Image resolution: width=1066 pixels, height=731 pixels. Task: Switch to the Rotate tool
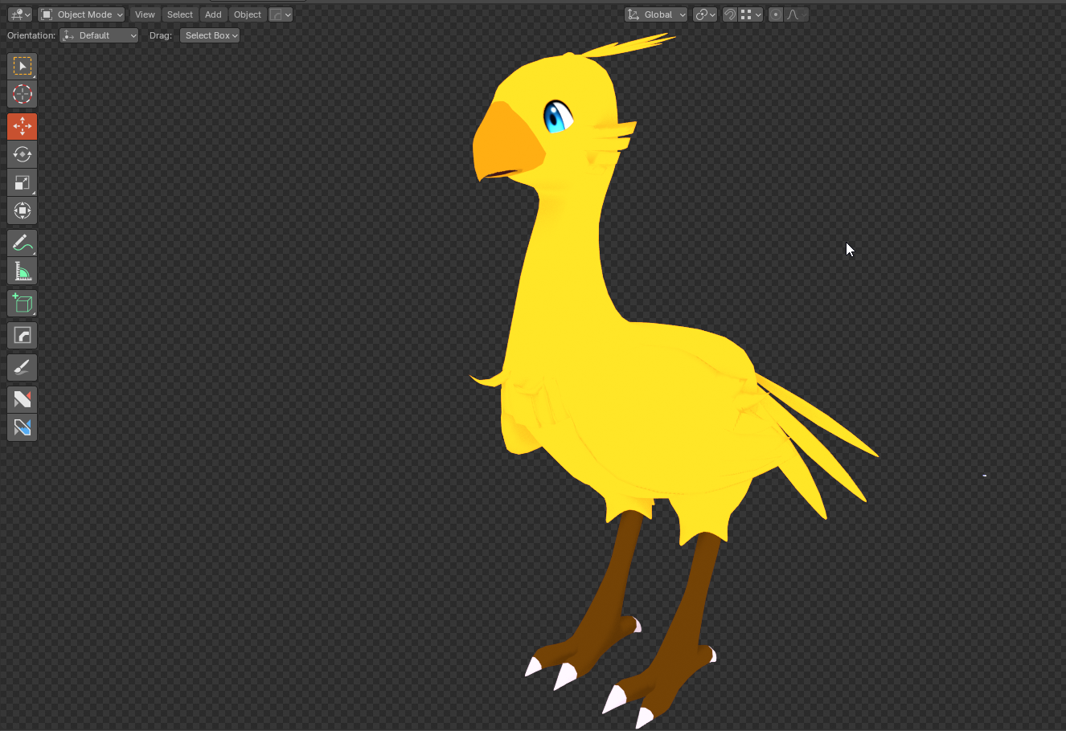23,154
